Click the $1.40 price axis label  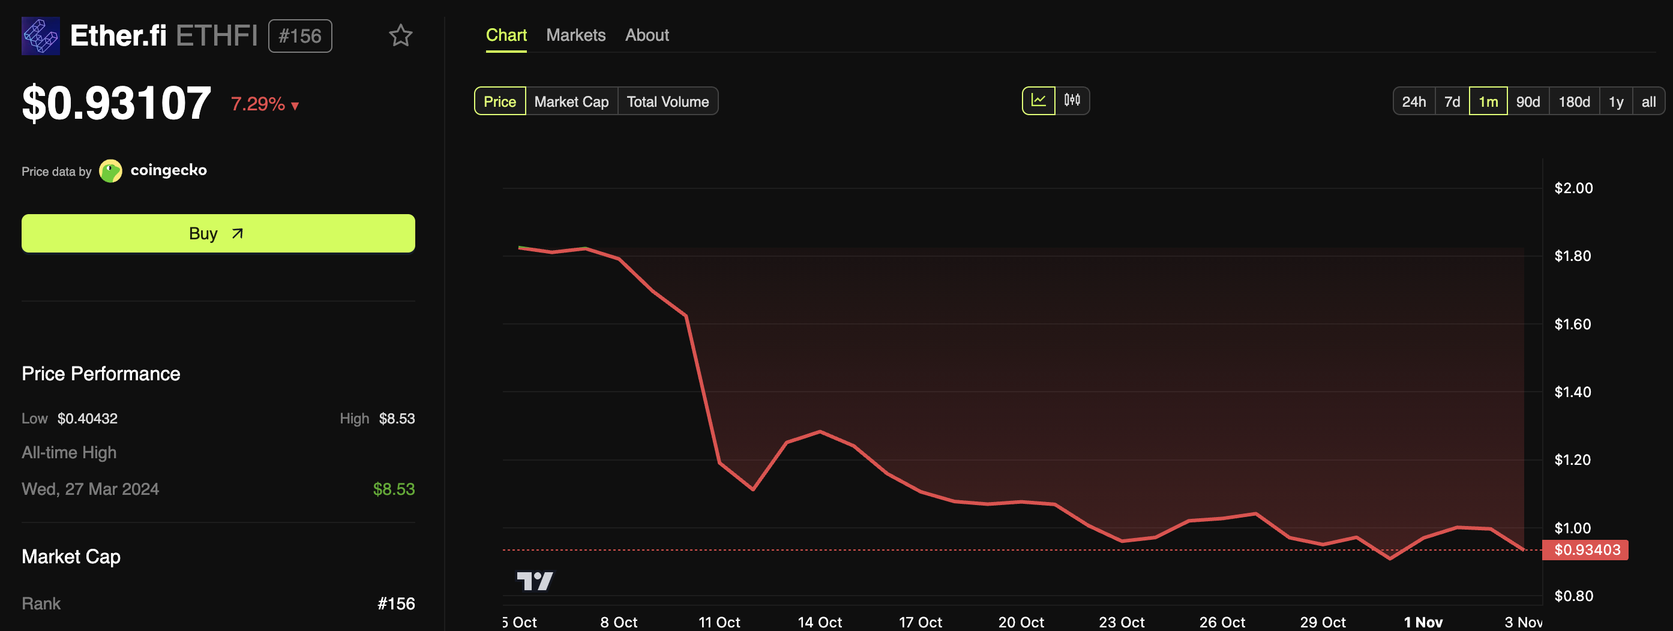click(1572, 392)
